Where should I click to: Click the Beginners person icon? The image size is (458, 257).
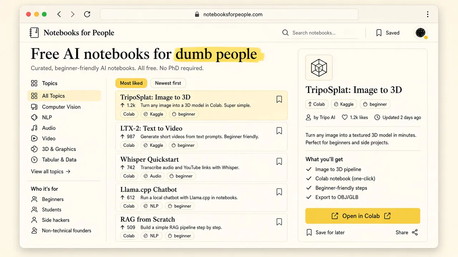pos(34,199)
